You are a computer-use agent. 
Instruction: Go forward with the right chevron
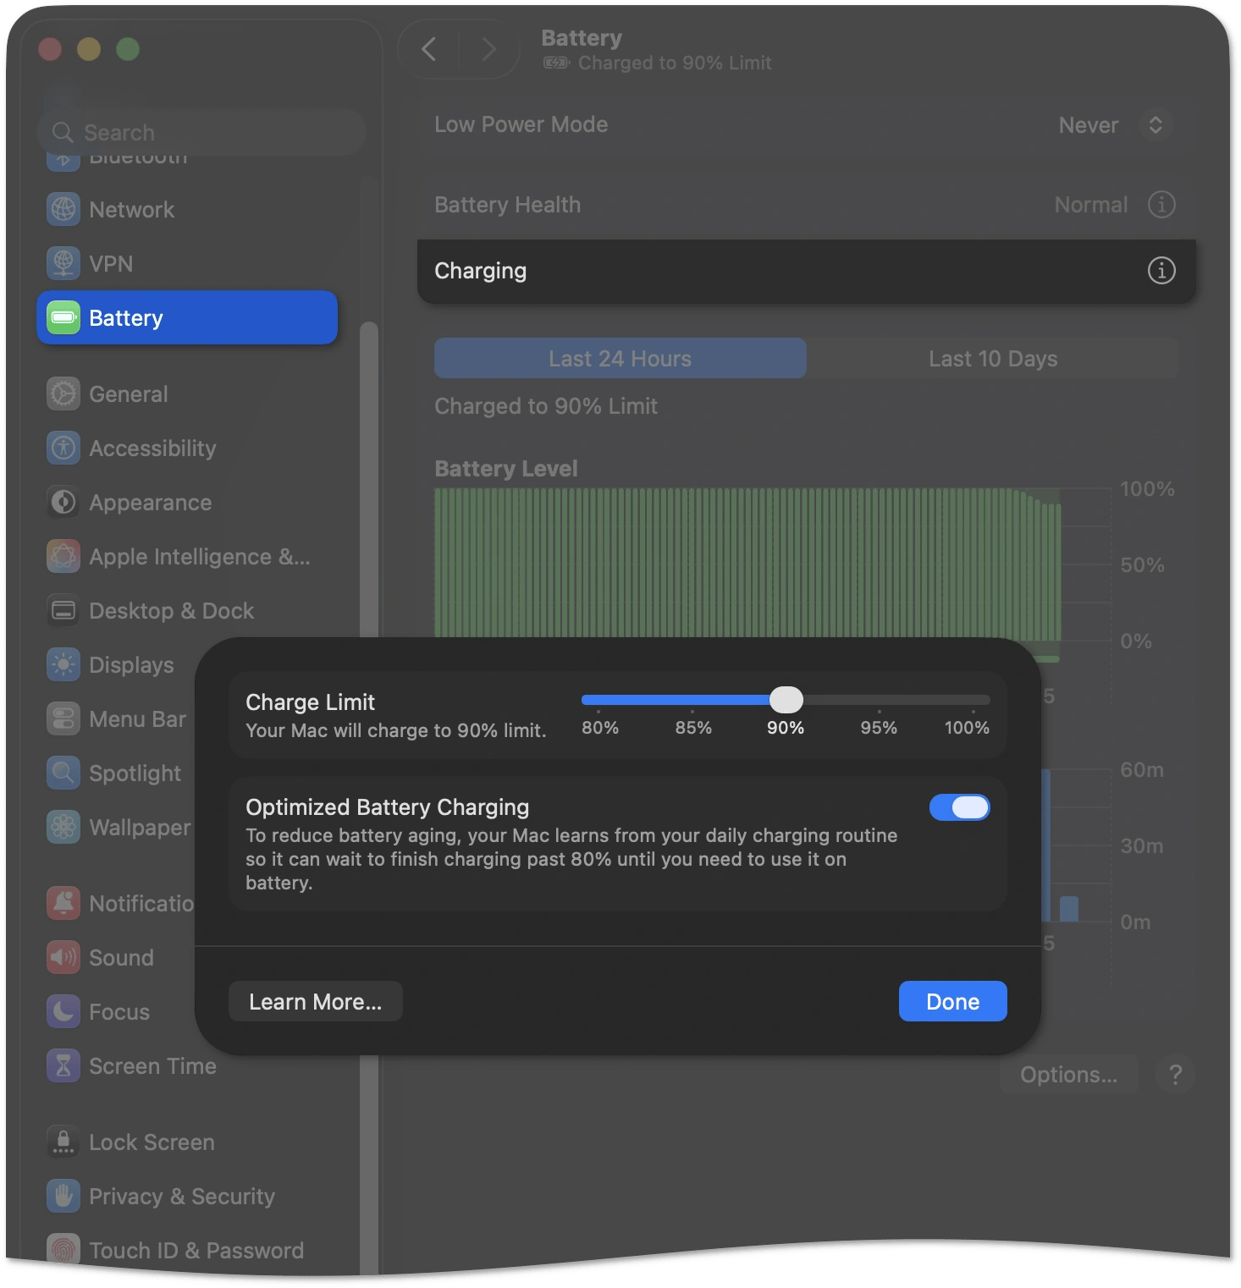tap(488, 49)
